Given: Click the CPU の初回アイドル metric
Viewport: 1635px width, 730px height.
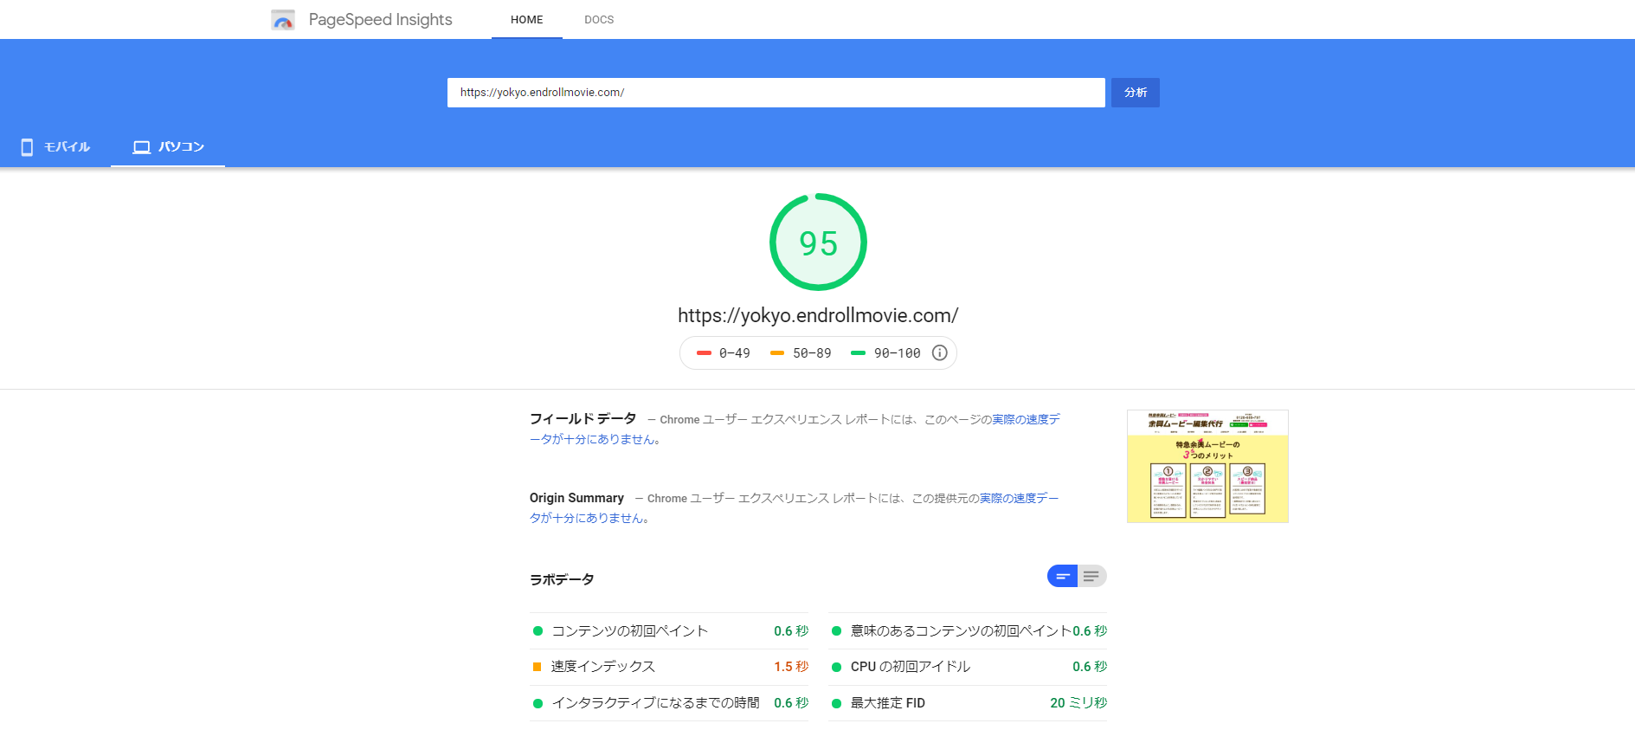Looking at the screenshot, I should click(x=968, y=667).
